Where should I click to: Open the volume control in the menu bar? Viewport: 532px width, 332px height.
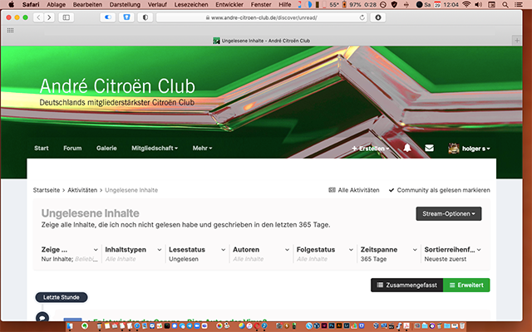click(479, 4)
